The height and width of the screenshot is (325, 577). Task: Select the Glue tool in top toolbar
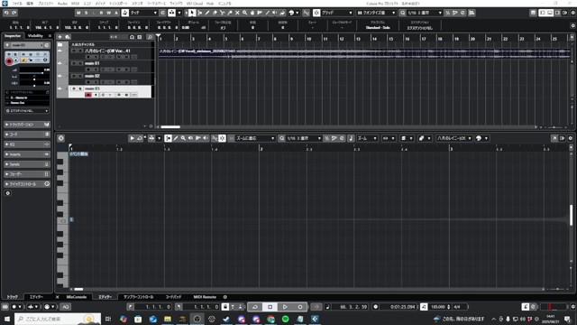230,13
